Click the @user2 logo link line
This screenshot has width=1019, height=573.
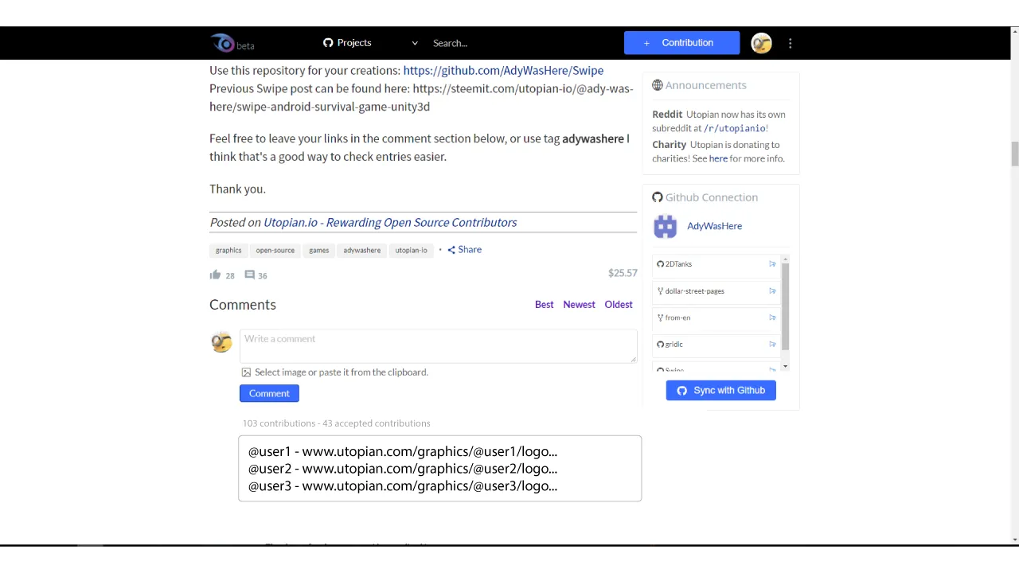[403, 469]
